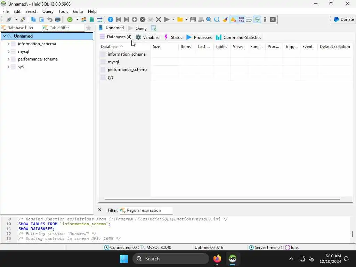Click the green Refresh icon

(x=70, y=19)
